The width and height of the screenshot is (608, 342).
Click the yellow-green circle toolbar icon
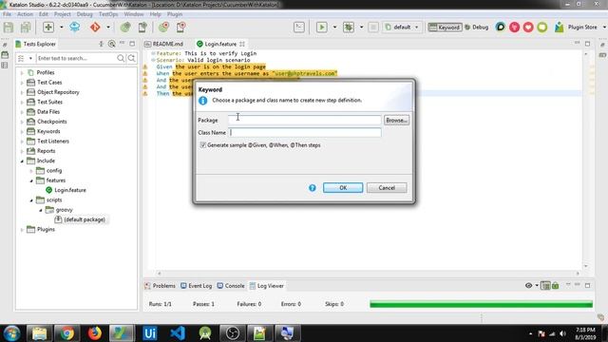(x=542, y=28)
